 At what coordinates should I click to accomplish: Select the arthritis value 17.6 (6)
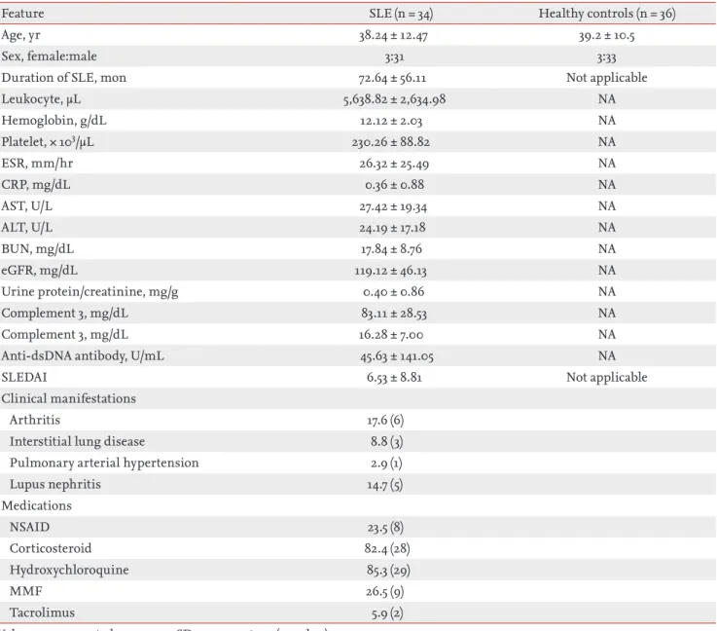click(385, 421)
